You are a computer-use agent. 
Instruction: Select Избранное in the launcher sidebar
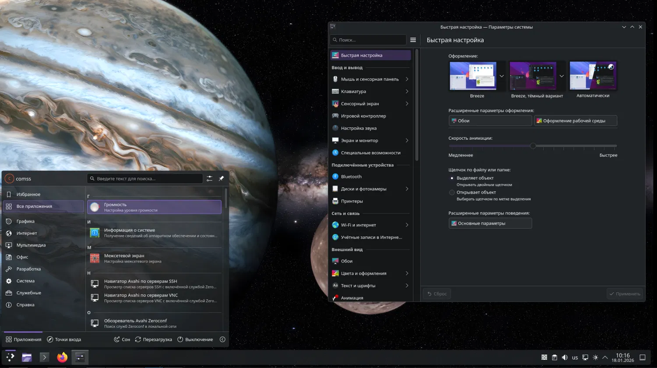43,195
